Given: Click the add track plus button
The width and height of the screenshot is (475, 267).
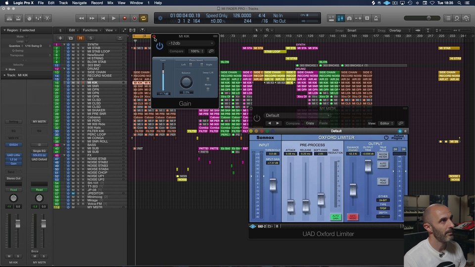Looking at the screenshot, I should click(60, 38).
